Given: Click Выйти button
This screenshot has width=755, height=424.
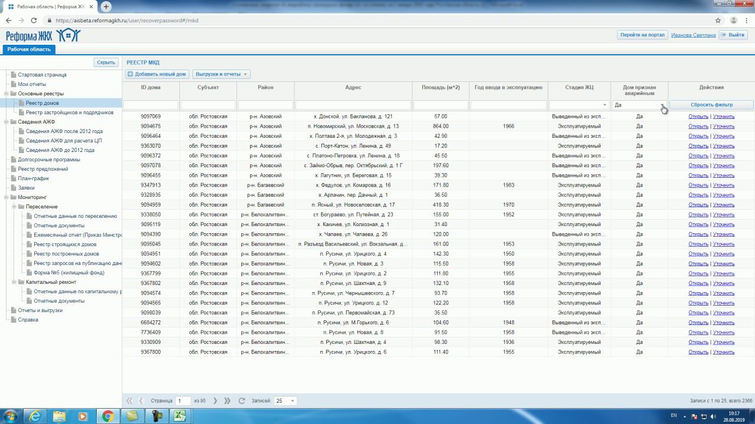Looking at the screenshot, I should click(733, 35).
